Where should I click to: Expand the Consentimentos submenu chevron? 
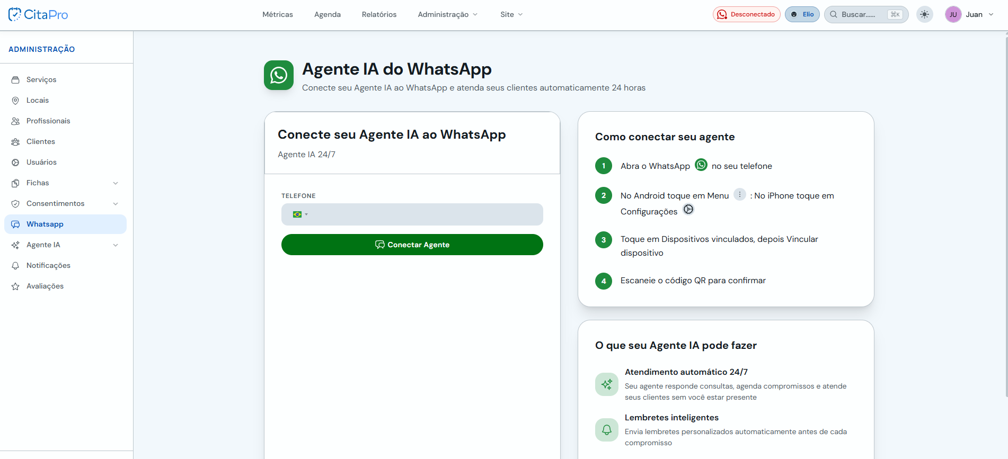(x=116, y=204)
